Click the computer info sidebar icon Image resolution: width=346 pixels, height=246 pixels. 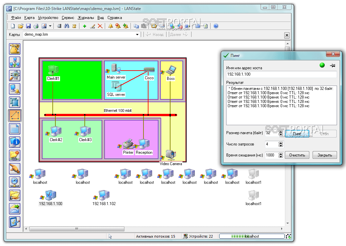15,142
